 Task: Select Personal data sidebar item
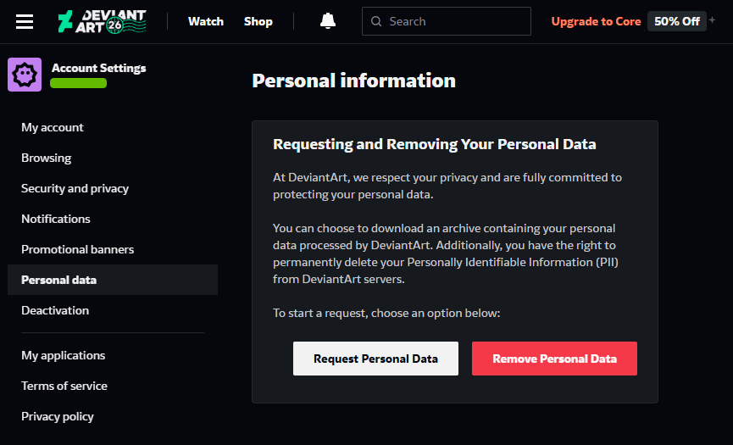coord(113,280)
